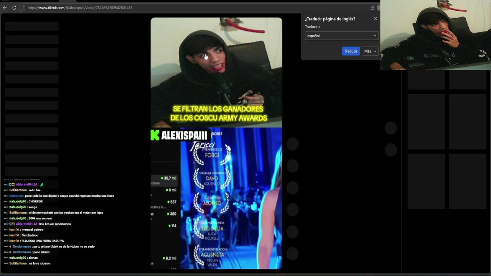This screenshot has height=276, width=491.
Task: Select Gordomusso's message 'poco laburo'
Action: coord(41,252)
